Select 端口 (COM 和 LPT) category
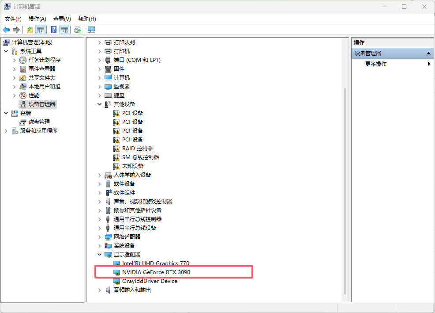This screenshot has height=313, width=435. pos(137,60)
